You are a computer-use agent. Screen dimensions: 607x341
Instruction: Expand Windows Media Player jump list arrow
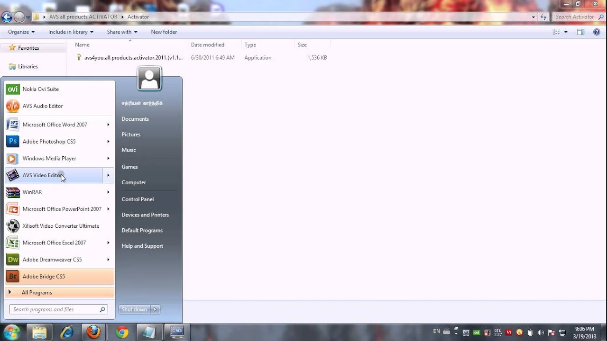tap(108, 159)
